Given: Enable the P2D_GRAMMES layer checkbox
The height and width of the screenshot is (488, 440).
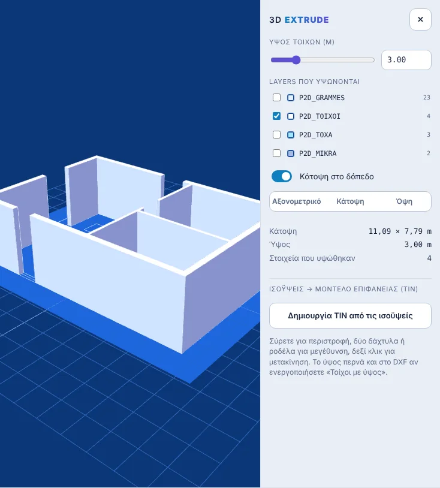Looking at the screenshot, I should (x=276, y=97).
